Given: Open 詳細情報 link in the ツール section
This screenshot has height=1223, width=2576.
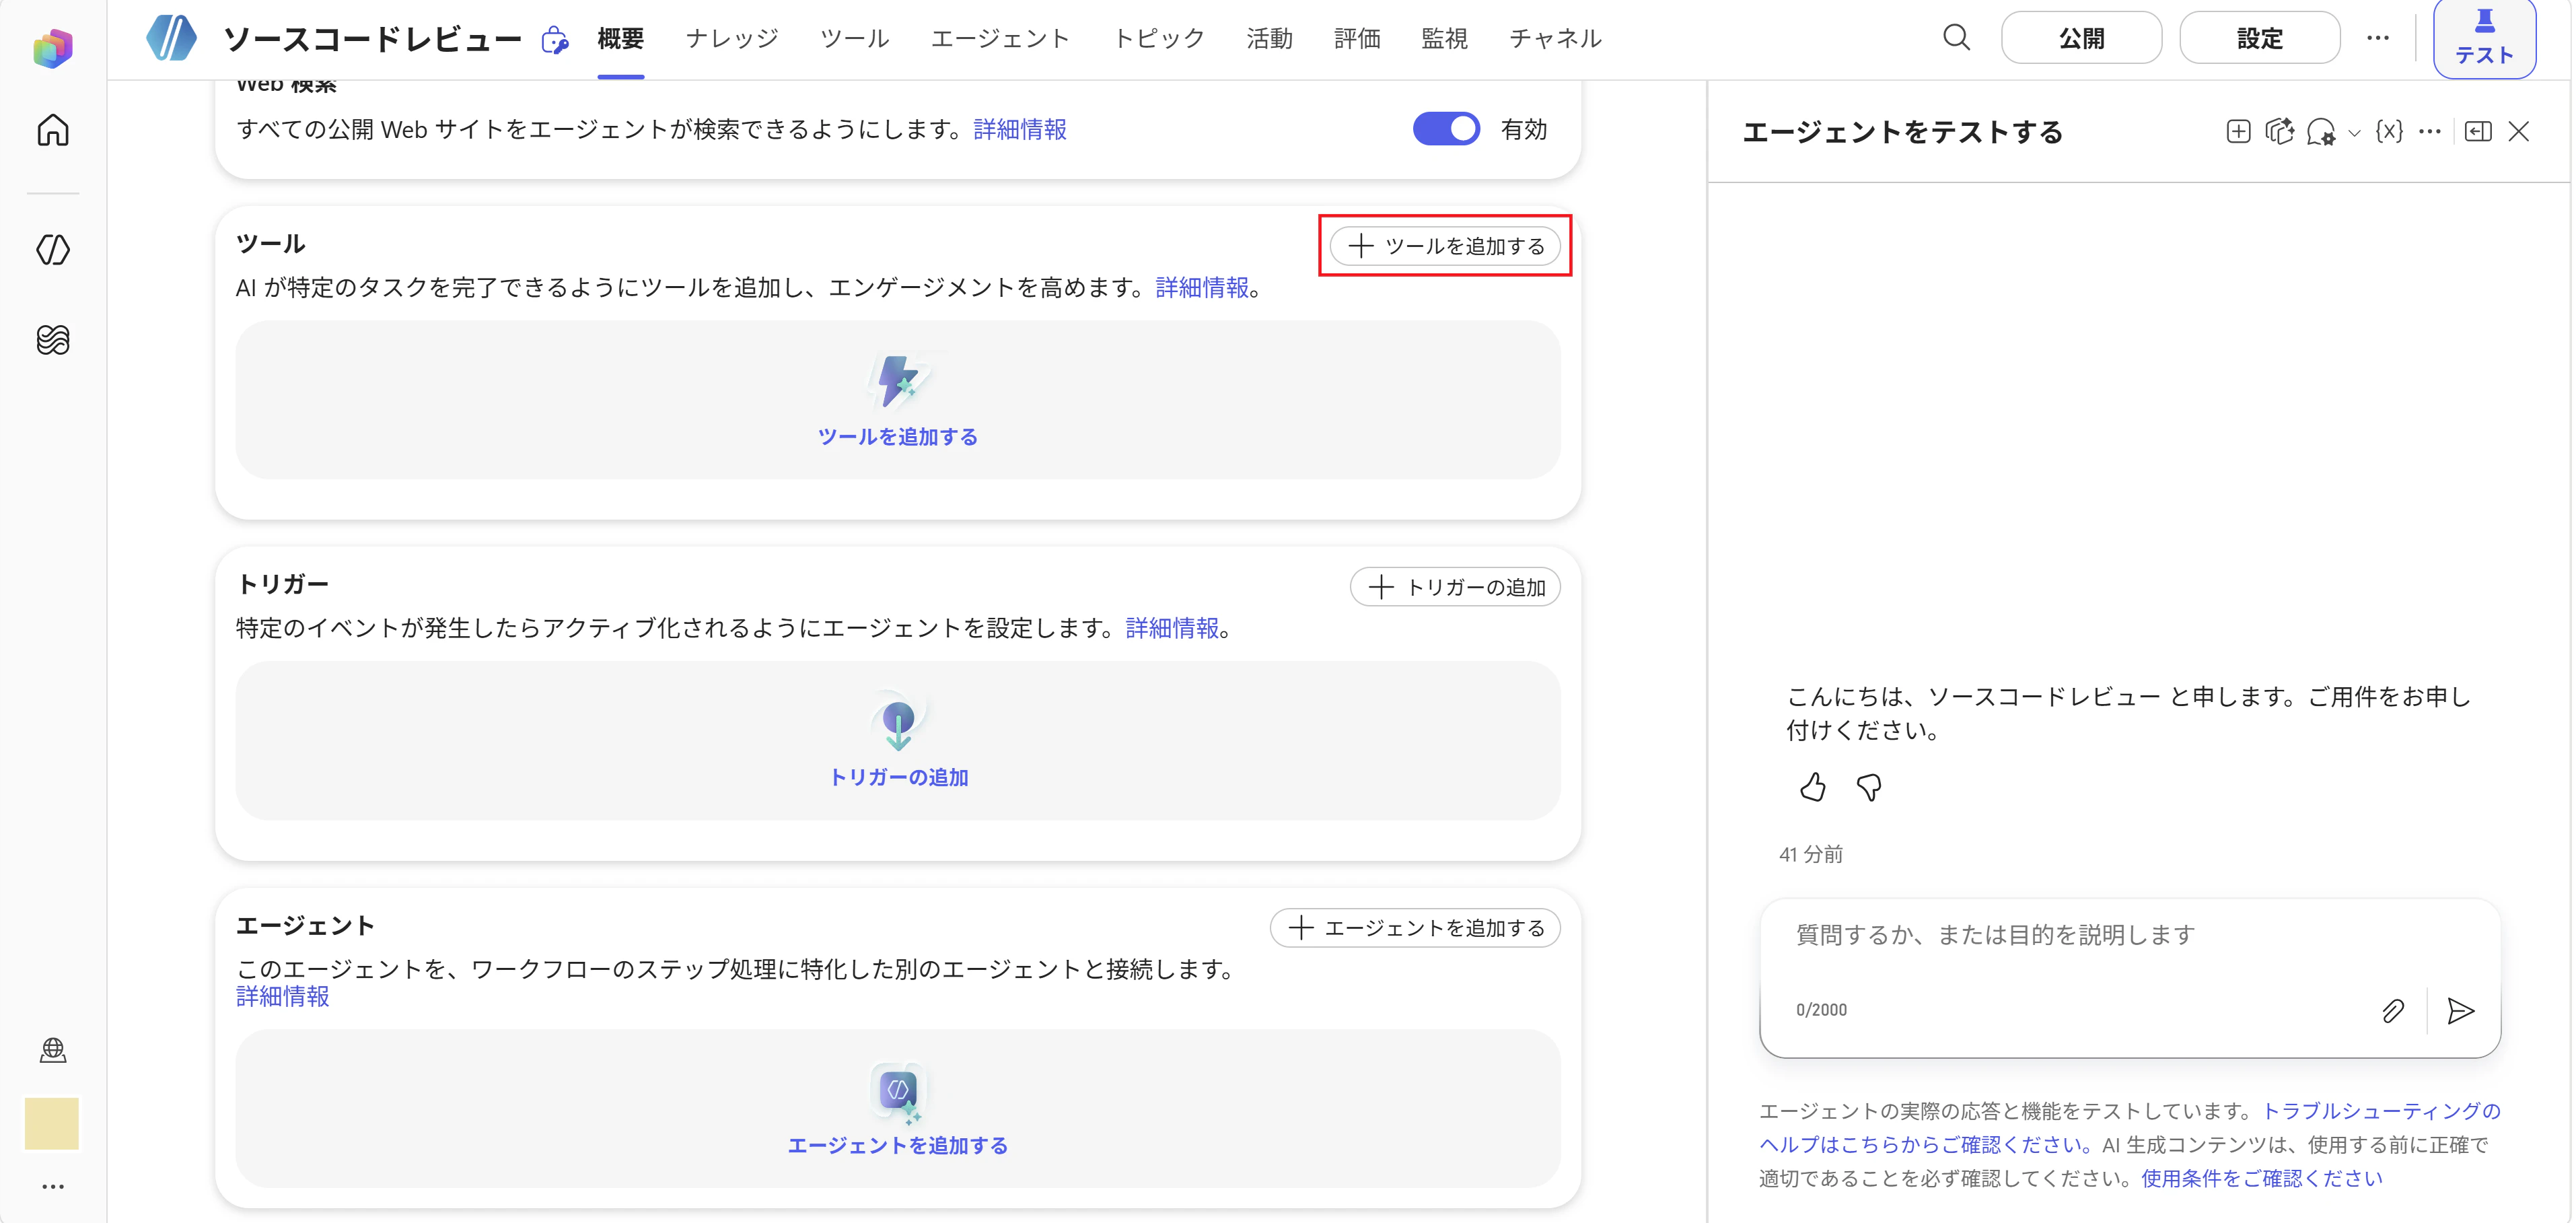Looking at the screenshot, I should [x=1202, y=287].
